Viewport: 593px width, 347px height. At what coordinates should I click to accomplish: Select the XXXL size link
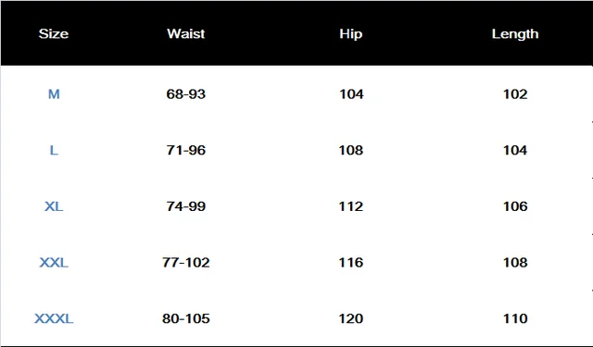(x=54, y=318)
